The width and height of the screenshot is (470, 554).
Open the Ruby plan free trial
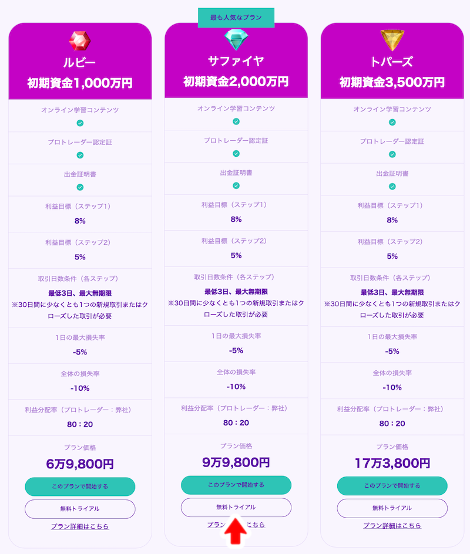80,509
